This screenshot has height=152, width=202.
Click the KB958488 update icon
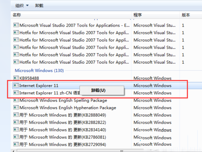point(16,78)
